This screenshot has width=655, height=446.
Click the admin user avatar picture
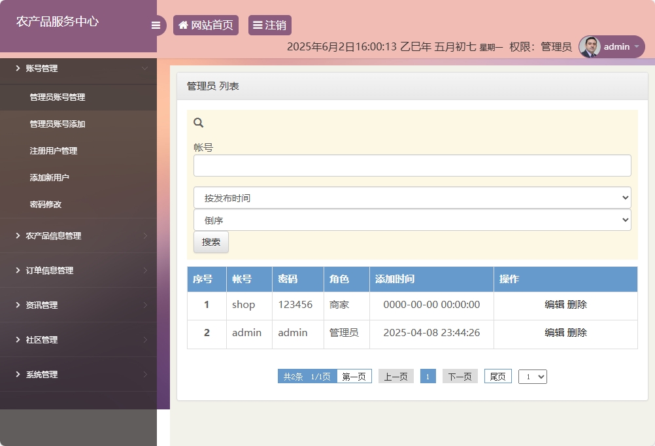click(x=590, y=47)
